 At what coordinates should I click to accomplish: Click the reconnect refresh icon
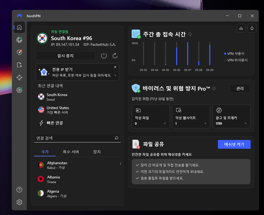(115, 56)
